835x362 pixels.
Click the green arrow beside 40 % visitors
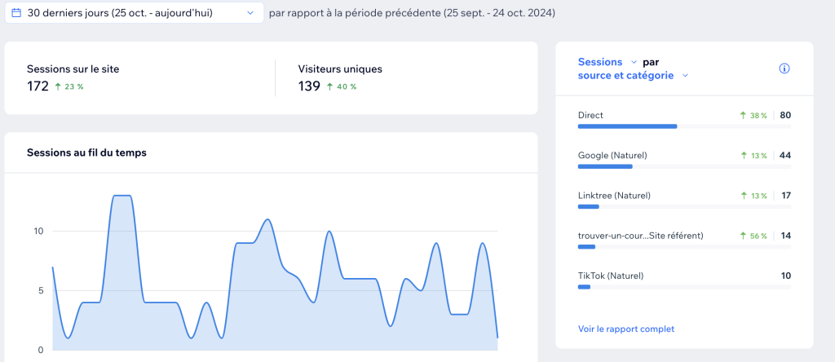tap(330, 86)
